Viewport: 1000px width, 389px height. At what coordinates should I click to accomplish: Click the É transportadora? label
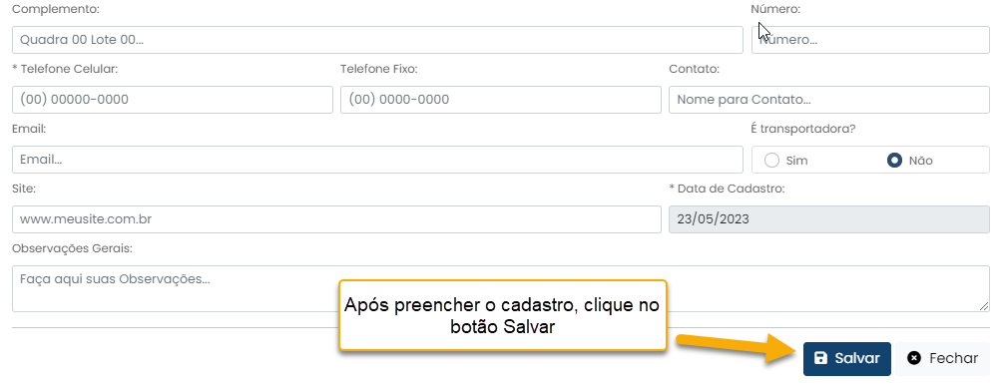(x=803, y=129)
